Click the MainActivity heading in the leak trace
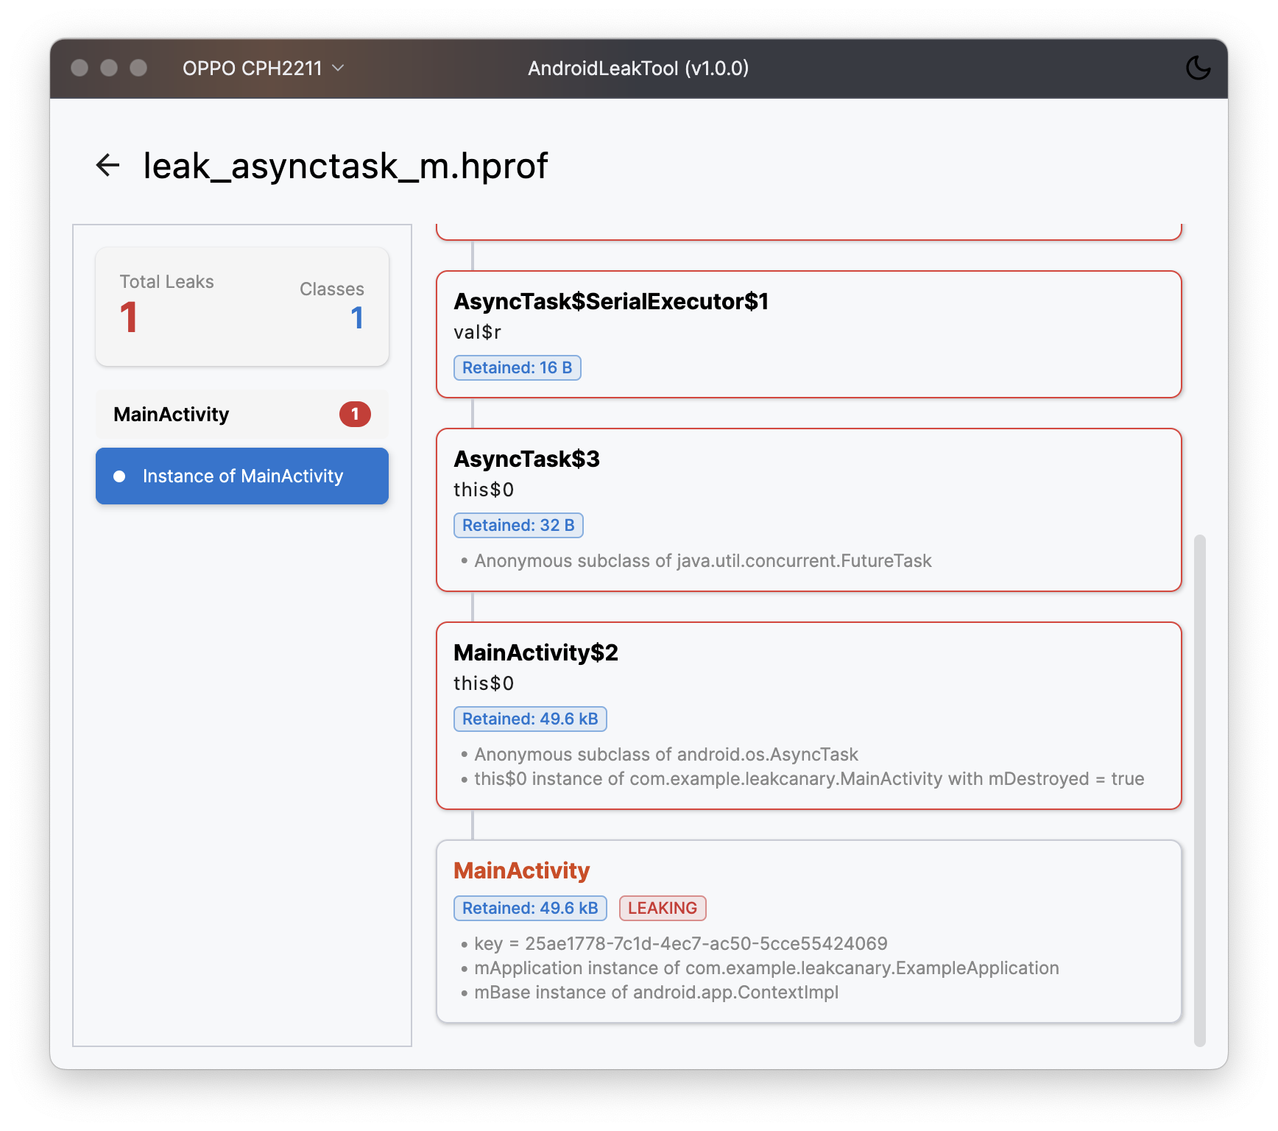The image size is (1278, 1131). pos(520,870)
